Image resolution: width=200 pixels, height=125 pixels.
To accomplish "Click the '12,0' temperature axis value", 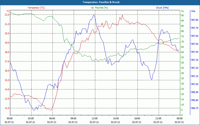I will [7, 108].
